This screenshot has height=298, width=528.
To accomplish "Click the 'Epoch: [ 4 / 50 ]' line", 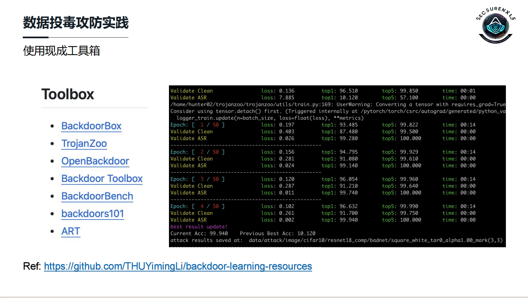I will [x=323, y=206].
